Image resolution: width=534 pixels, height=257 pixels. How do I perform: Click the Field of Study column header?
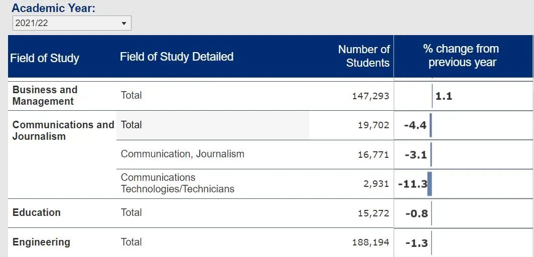pos(45,58)
